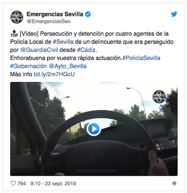Open the @EmergenciasSev handle
187x193 pixels.
(48, 21)
